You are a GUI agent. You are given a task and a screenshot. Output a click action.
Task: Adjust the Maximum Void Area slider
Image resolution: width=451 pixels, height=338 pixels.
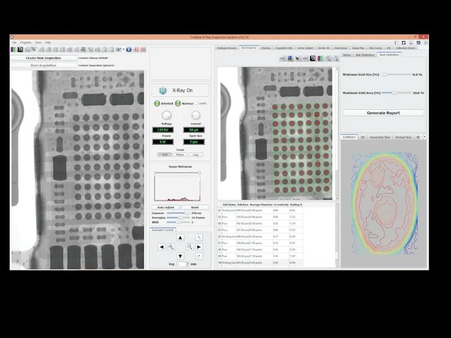(x=394, y=92)
